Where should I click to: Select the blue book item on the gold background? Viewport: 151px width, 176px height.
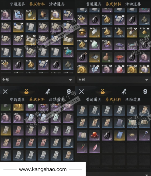point(120,135)
